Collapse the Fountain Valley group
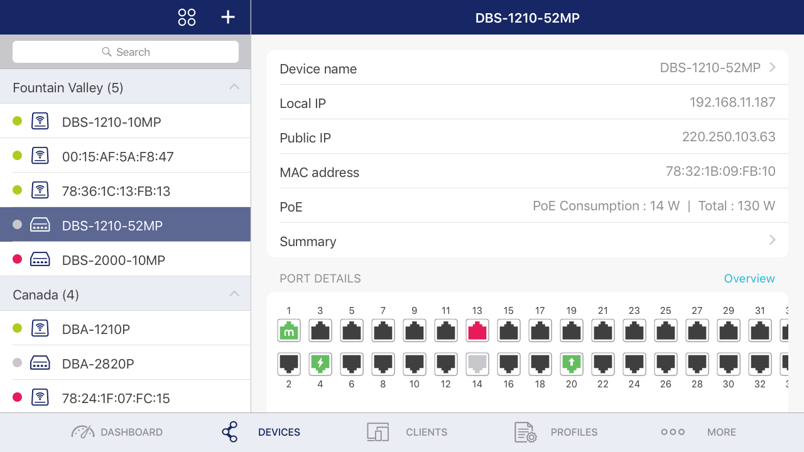This screenshot has width=804, height=452. coord(234,87)
